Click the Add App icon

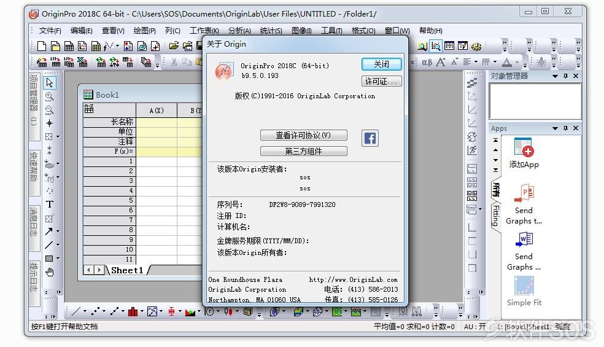524,148
